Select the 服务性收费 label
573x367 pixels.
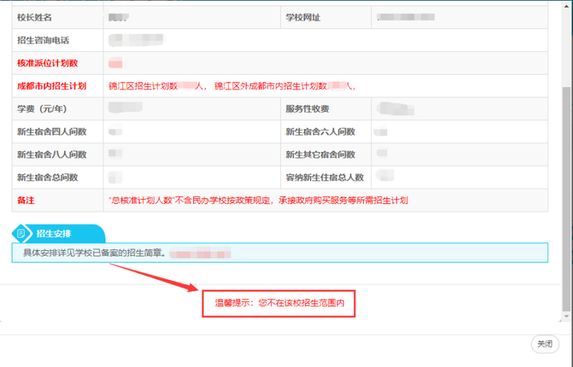click(307, 109)
